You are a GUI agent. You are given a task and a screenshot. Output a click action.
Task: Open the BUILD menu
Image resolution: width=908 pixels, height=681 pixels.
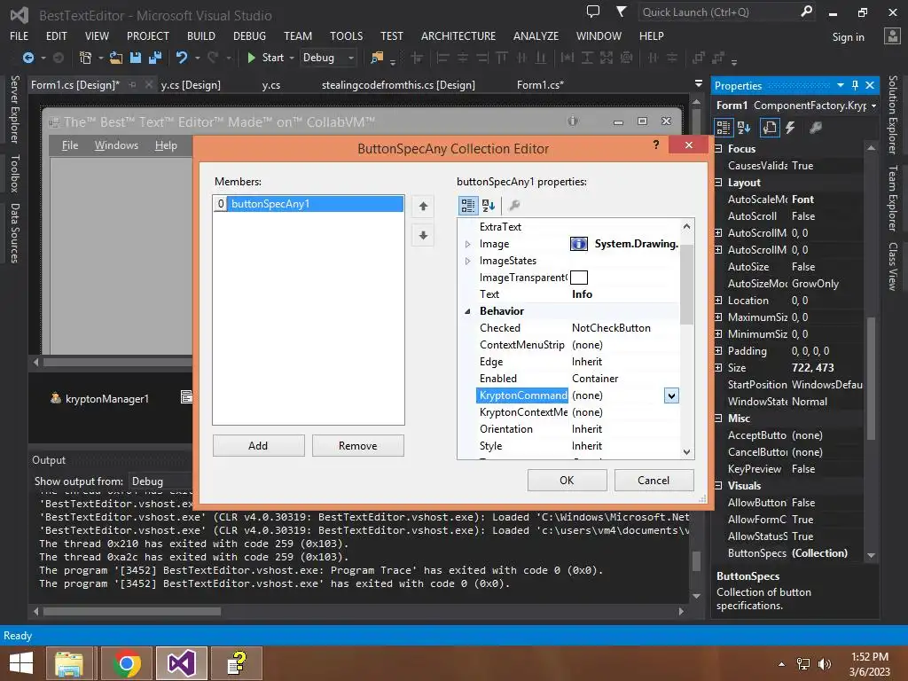[201, 35]
